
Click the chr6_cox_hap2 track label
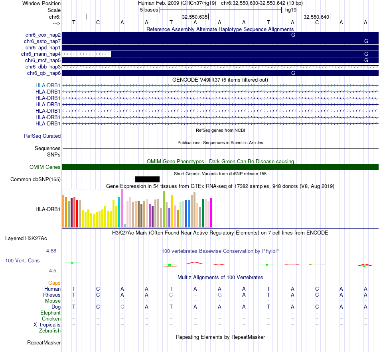pos(43,35)
